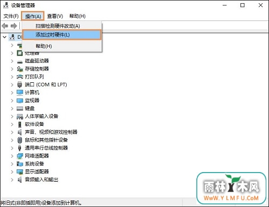Viewport: 269px width, 207px height.
Task: Click the 通用串行总线控制器 USB icon
Action: tap(20, 148)
